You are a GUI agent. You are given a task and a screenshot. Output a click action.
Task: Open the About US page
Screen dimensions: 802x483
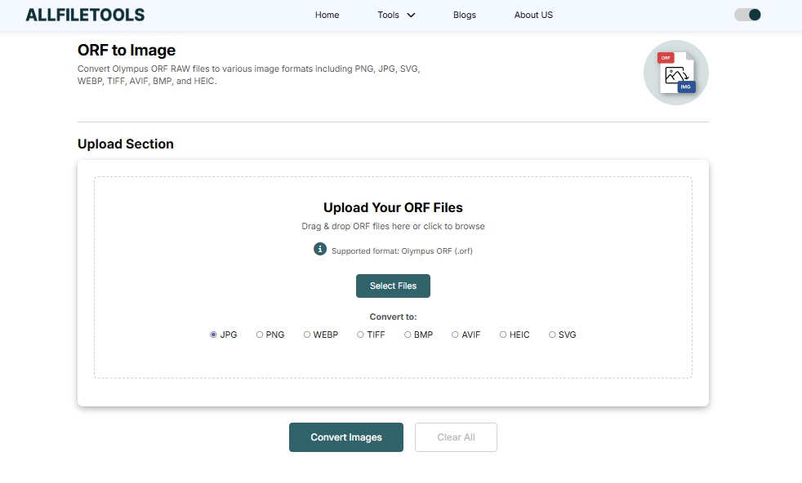pos(533,15)
